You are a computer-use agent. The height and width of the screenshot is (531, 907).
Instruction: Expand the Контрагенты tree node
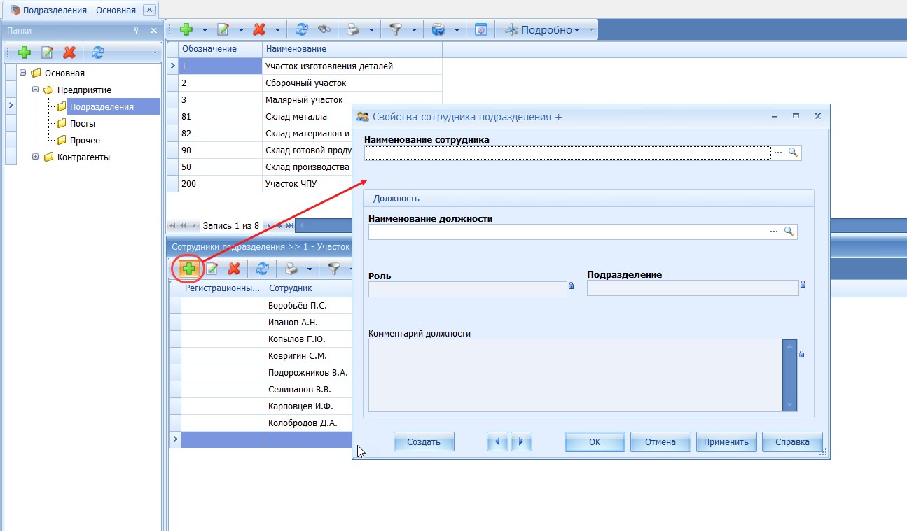[36, 157]
